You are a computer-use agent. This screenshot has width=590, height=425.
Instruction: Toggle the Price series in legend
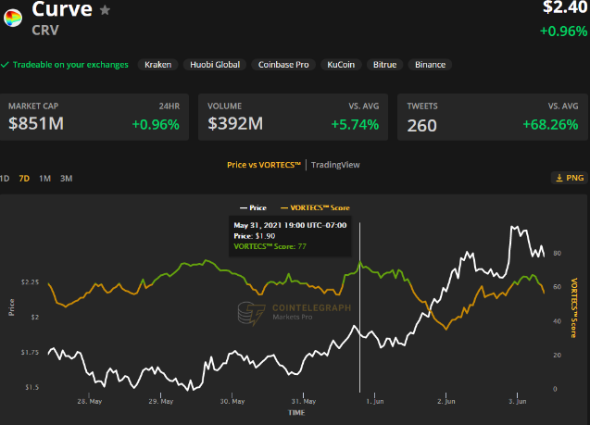(x=253, y=207)
